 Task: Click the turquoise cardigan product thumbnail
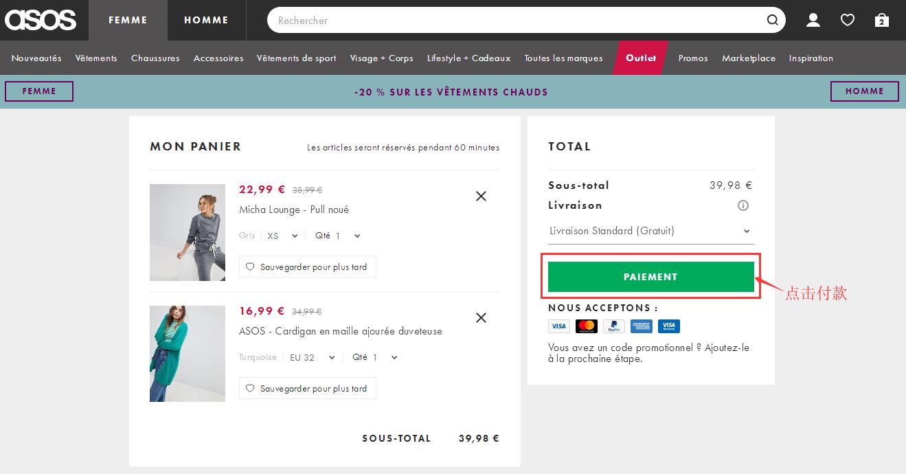(188, 354)
